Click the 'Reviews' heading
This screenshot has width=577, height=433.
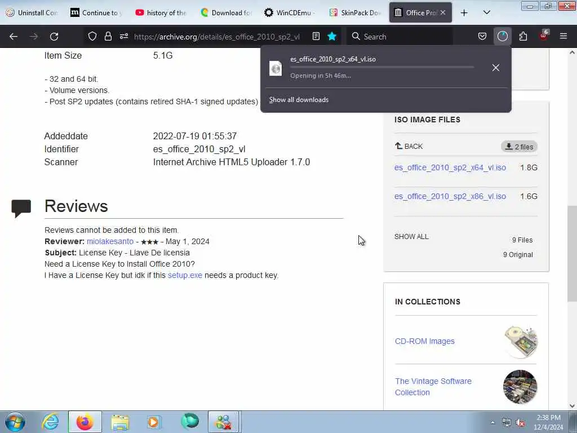[76, 206]
